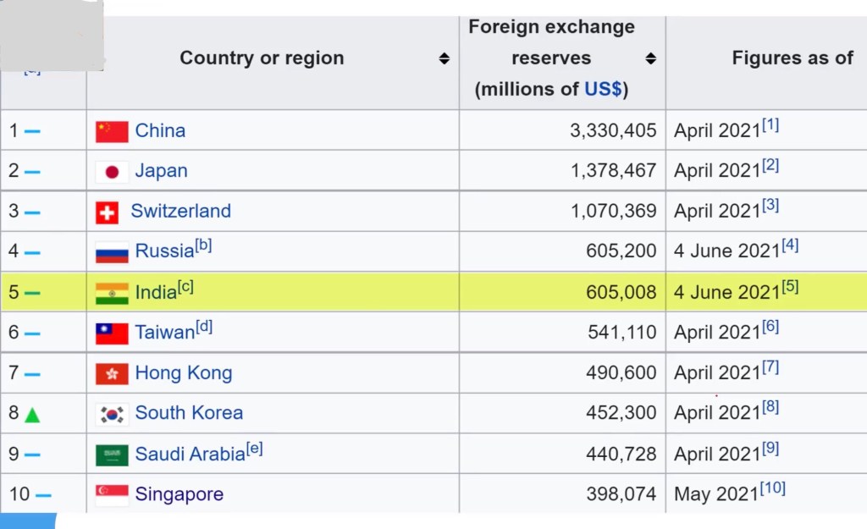The width and height of the screenshot is (867, 529).
Task: Click the Taiwan flag icon
Action: 112,333
